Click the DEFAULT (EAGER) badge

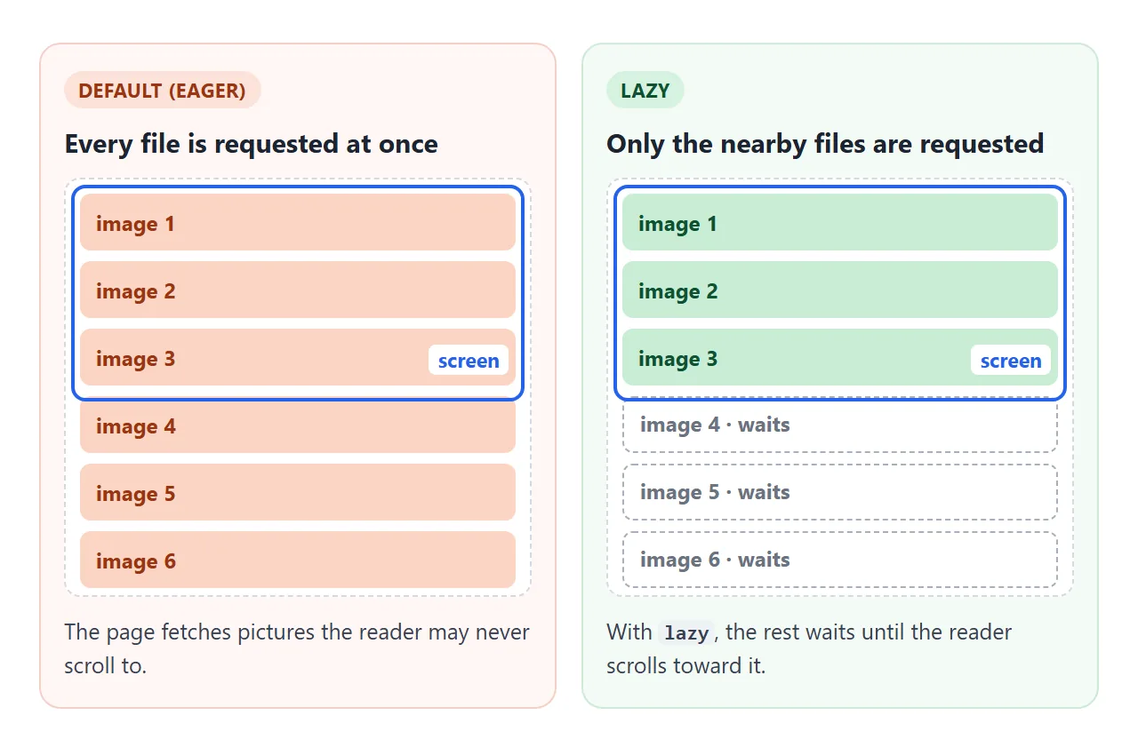[162, 91]
